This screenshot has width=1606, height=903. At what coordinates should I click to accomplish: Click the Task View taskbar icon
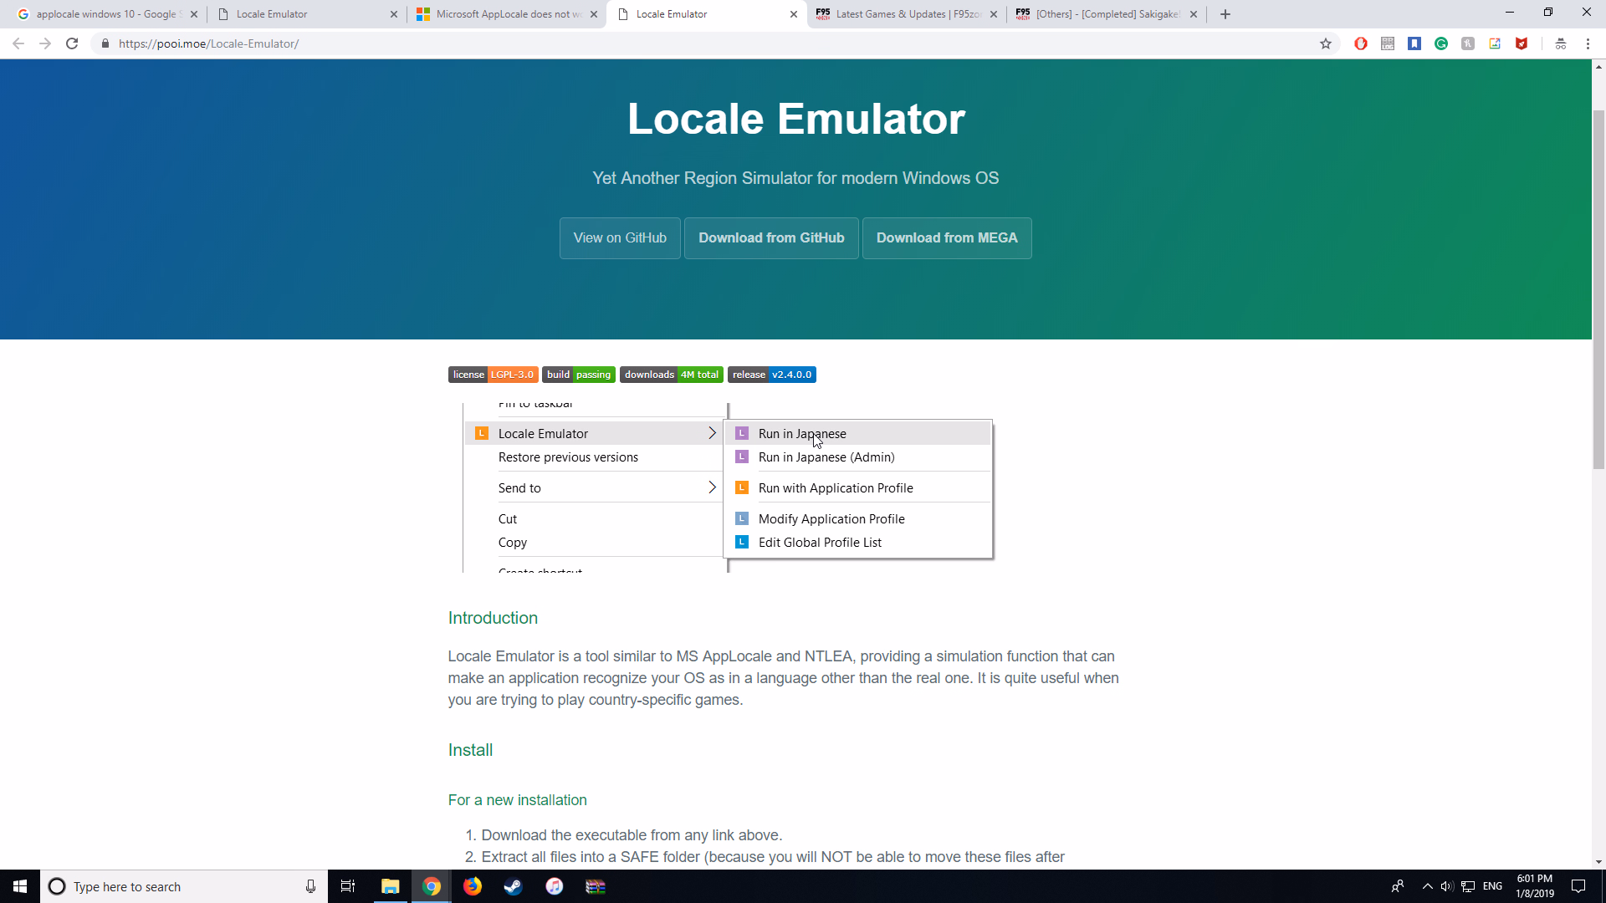pos(348,886)
